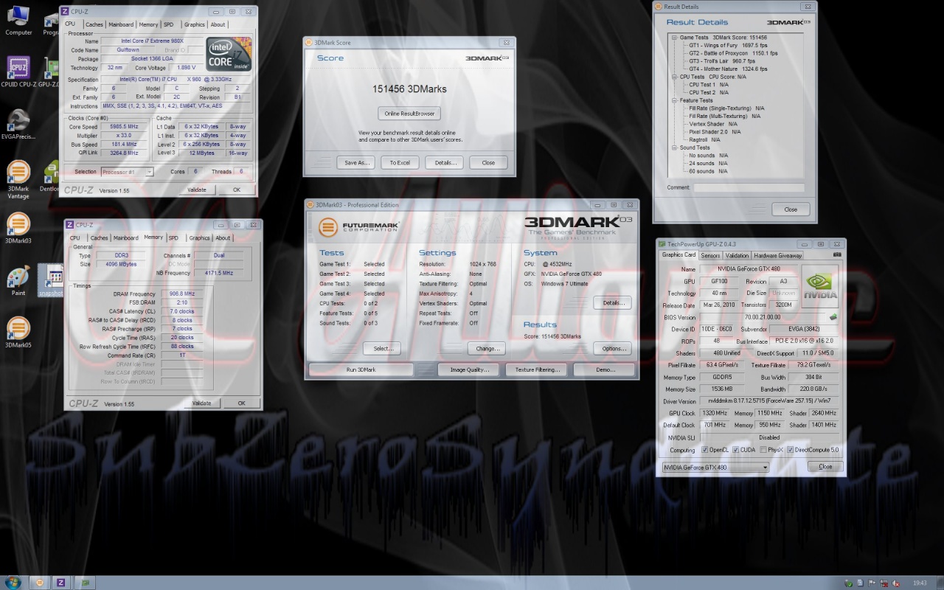Click the GPU-Z screenshot camera icon
The image size is (944, 590).
[x=836, y=254]
